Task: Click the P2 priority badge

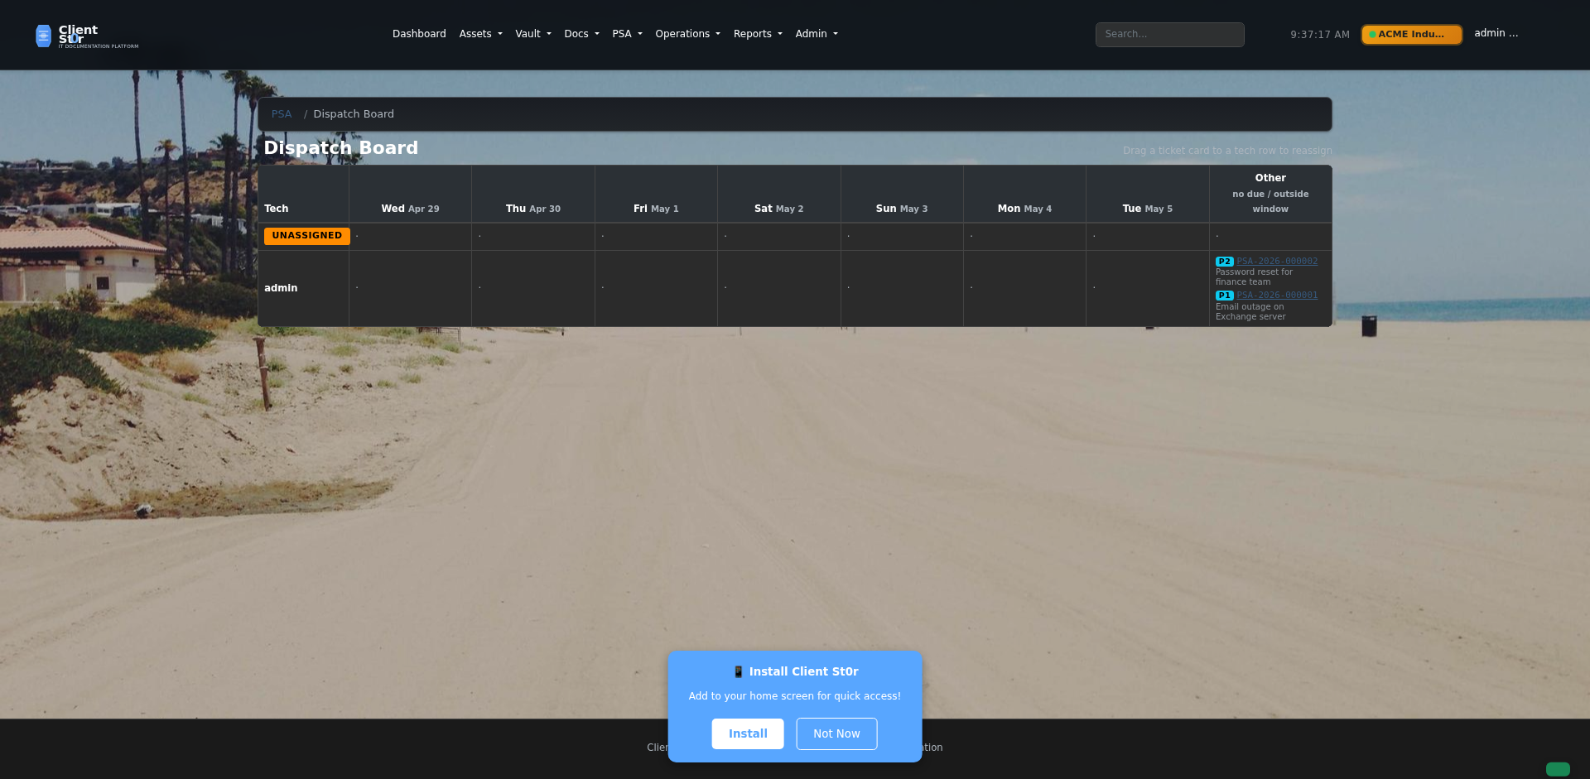Action: click(1224, 262)
